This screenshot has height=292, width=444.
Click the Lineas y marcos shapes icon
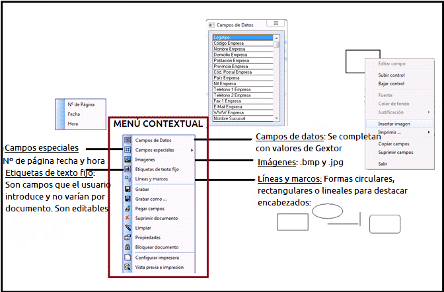point(128,179)
